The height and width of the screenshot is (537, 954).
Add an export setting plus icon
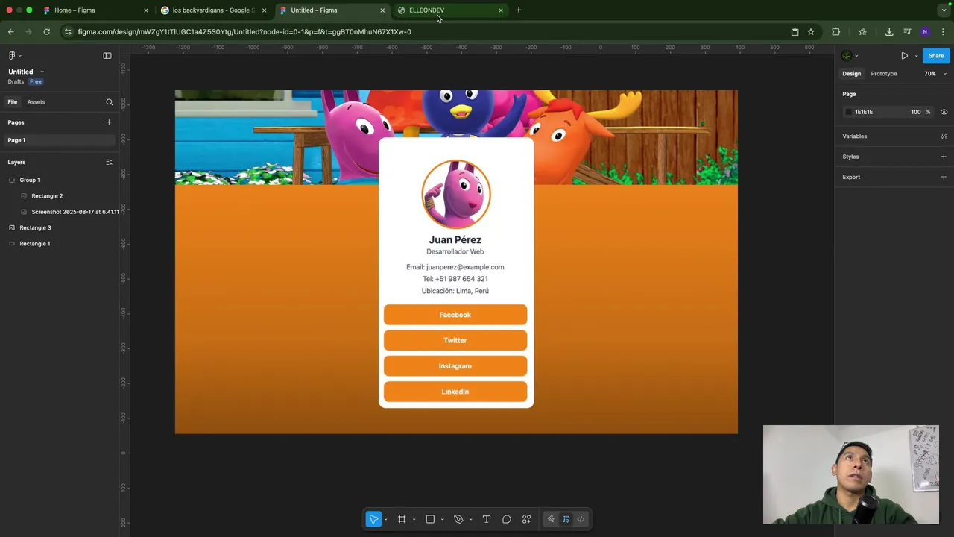click(944, 177)
